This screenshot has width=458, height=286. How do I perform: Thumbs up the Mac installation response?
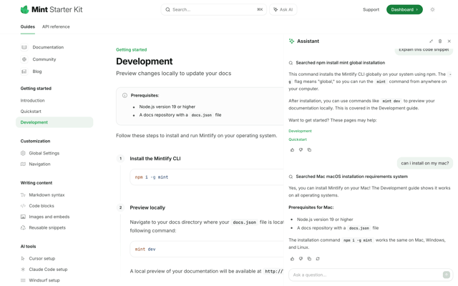[x=292, y=259]
